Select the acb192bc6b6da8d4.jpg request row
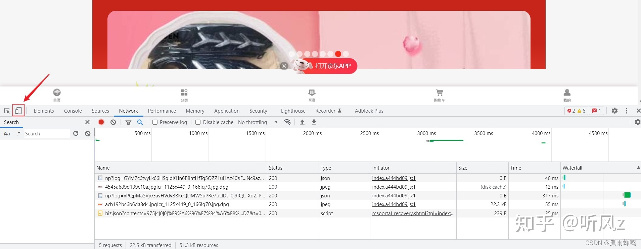This screenshot has height=249, width=641. click(x=368, y=204)
